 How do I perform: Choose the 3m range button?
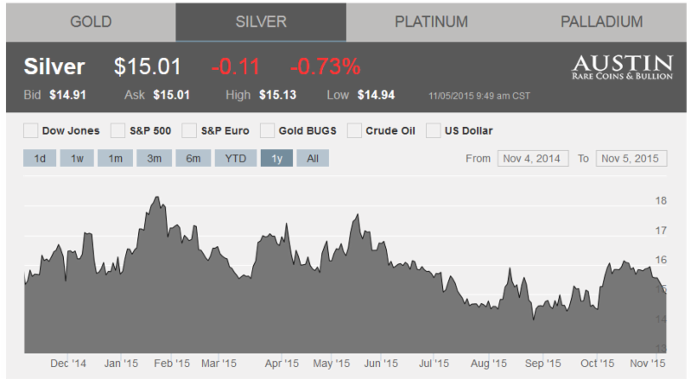pyautogui.click(x=154, y=159)
